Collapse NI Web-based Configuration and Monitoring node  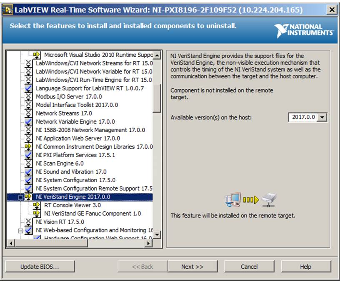click(x=20, y=230)
